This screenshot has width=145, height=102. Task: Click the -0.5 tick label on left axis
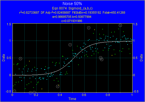[x=8, y=91]
